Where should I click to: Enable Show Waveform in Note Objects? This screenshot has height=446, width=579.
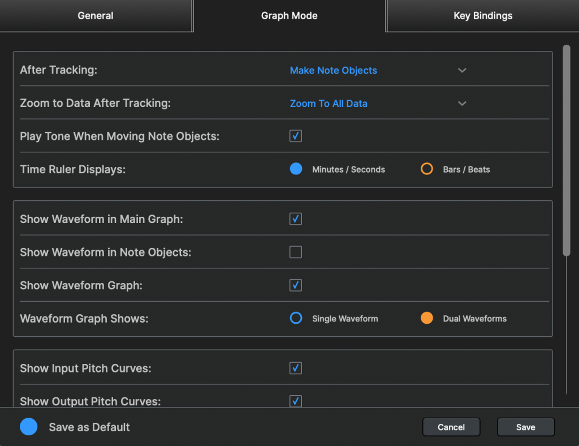(295, 252)
